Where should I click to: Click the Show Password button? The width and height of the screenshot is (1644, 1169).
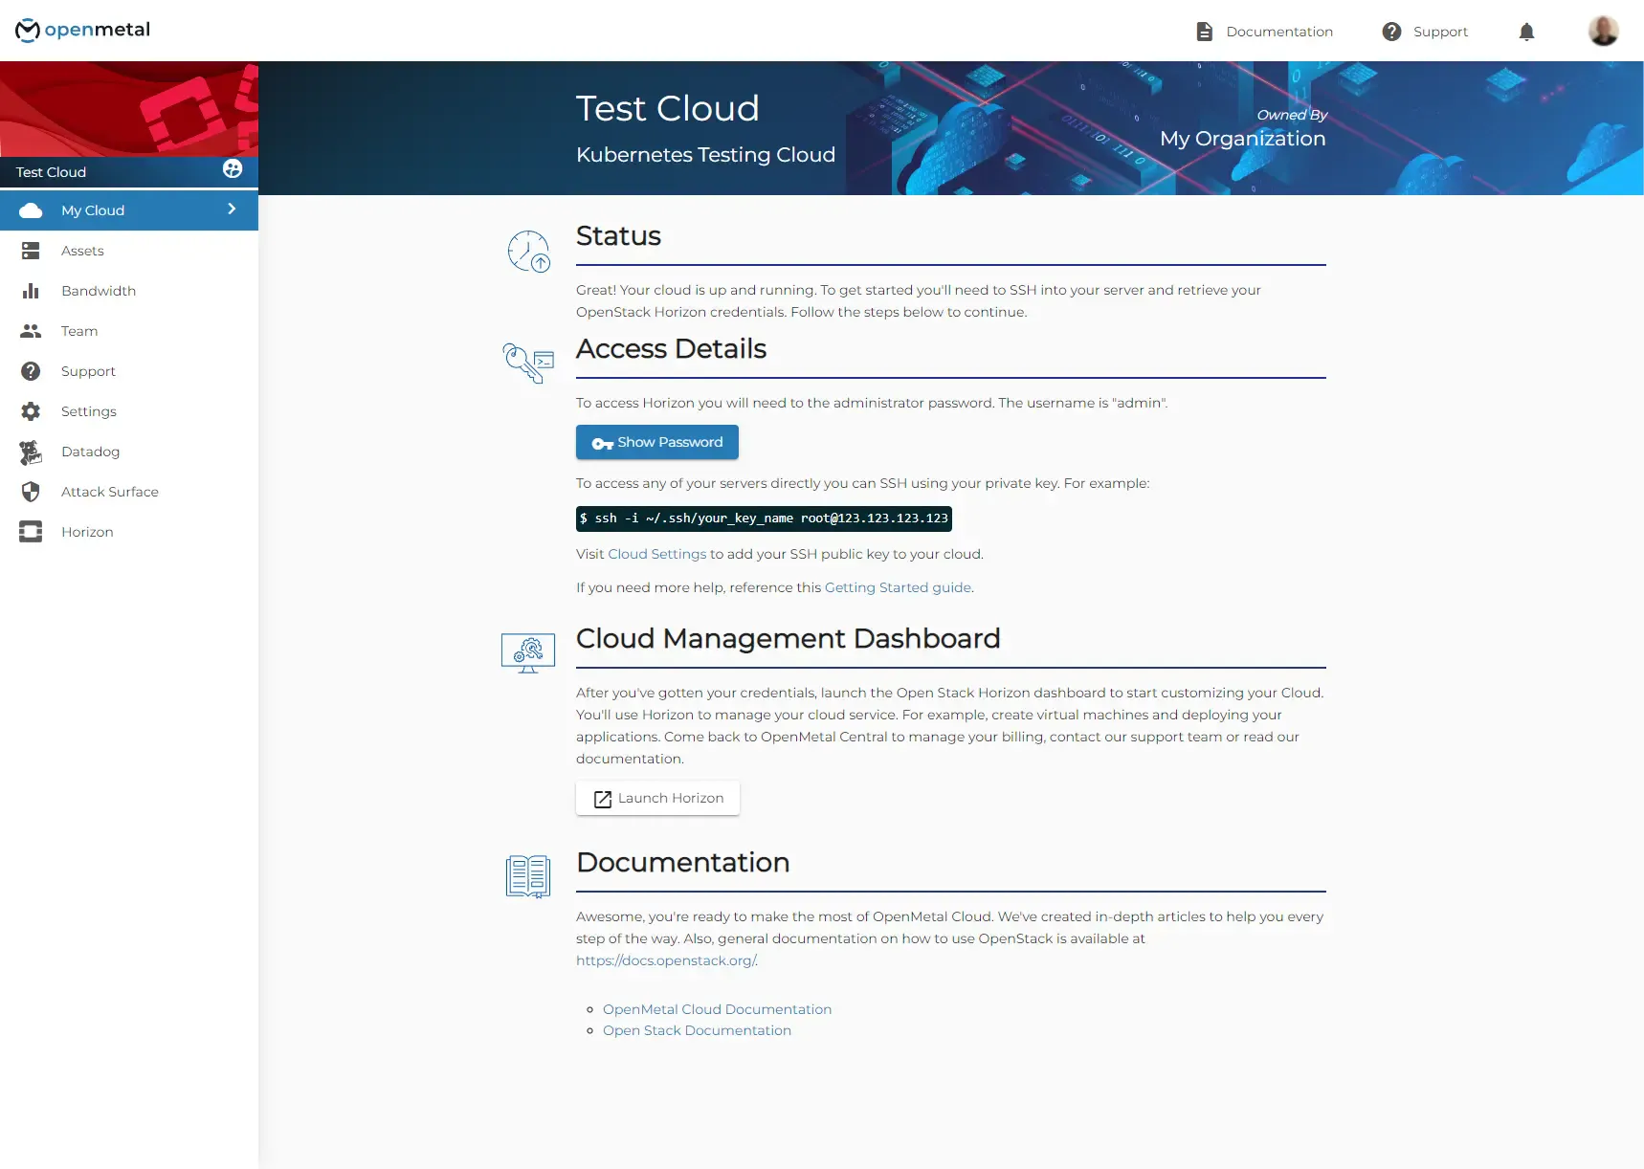tap(657, 442)
